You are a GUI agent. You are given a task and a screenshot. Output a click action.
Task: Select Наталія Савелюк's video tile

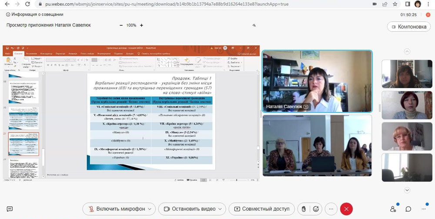pos(317,81)
